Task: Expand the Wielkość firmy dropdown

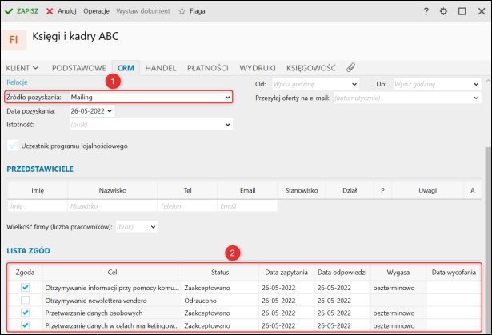Action: pos(154,226)
